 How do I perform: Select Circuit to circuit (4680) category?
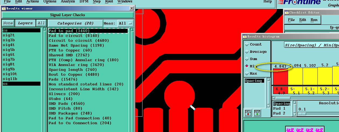coord(88,41)
